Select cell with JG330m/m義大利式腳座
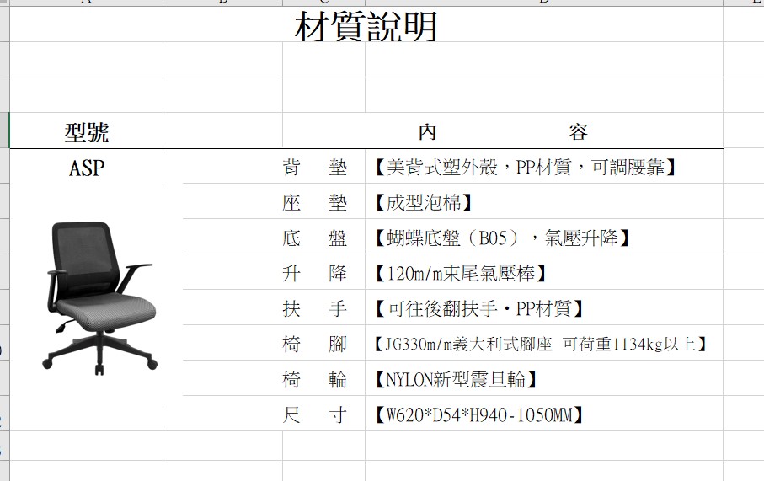This screenshot has width=764, height=481. pyautogui.click(x=544, y=343)
